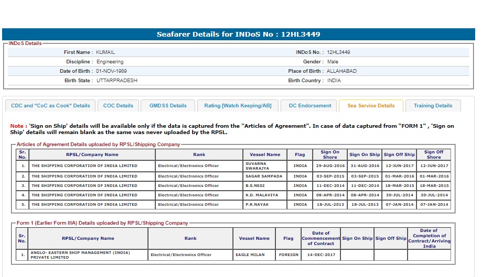This screenshot has height=277, width=493.
Task: Click the K.D. MALAVIYA vessel cell
Action: click(265, 195)
